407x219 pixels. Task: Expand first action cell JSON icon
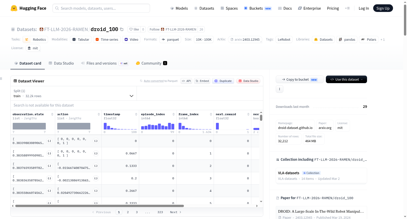click(x=96, y=141)
